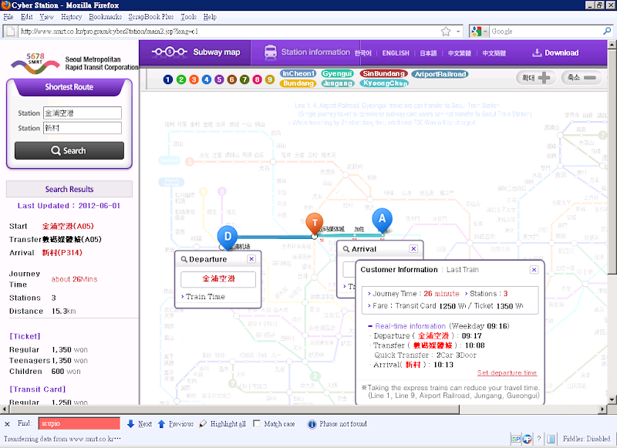Screen dimensions: 617x448
Task: Click Find Next button
Action: (x=140, y=423)
